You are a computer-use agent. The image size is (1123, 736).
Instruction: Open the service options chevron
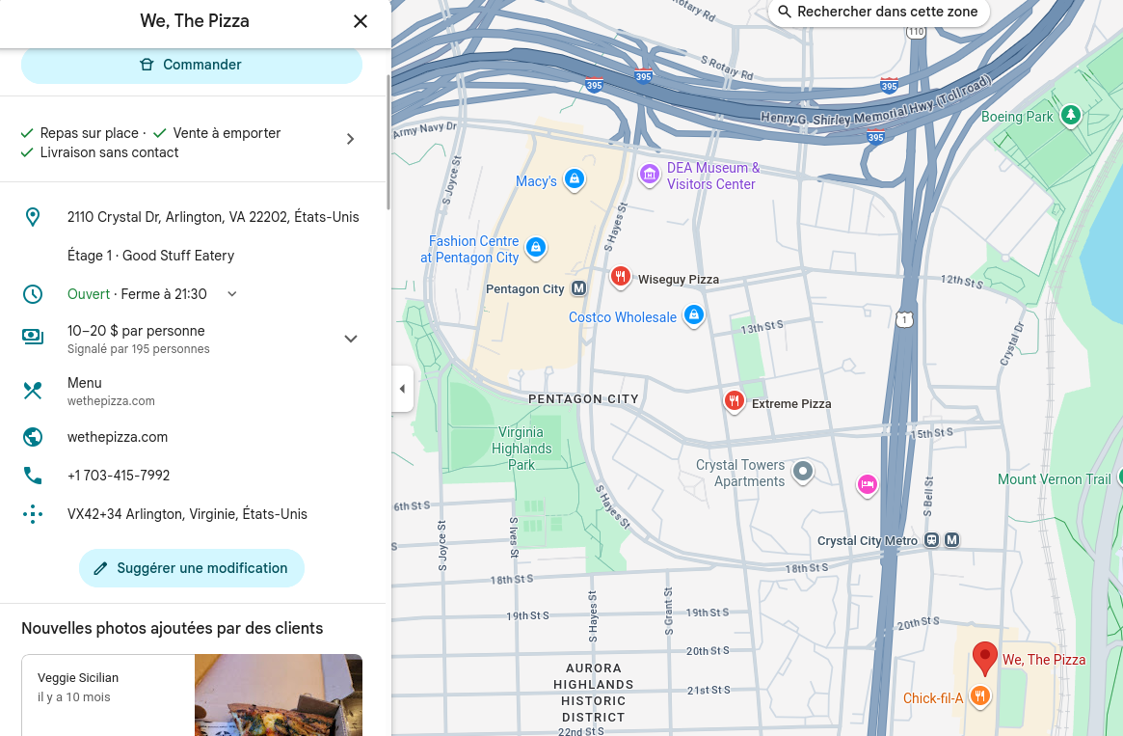pos(350,139)
